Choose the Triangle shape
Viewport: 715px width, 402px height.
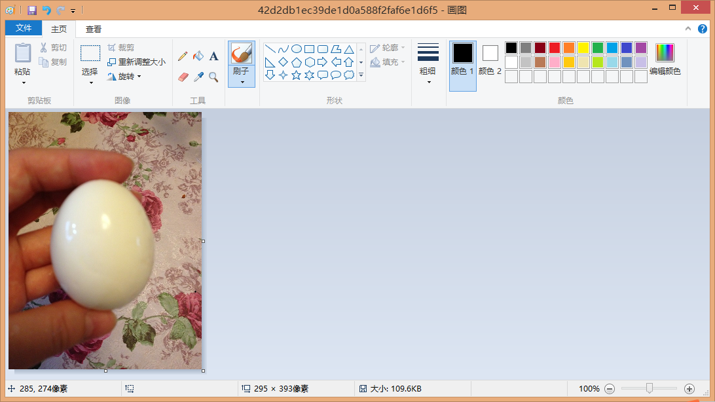pyautogui.click(x=349, y=48)
